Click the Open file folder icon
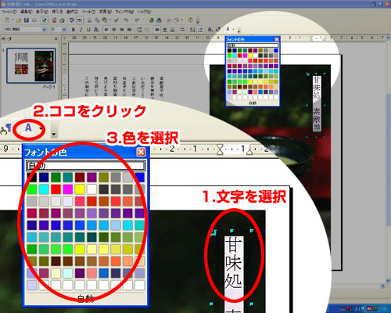 pos(19,20)
